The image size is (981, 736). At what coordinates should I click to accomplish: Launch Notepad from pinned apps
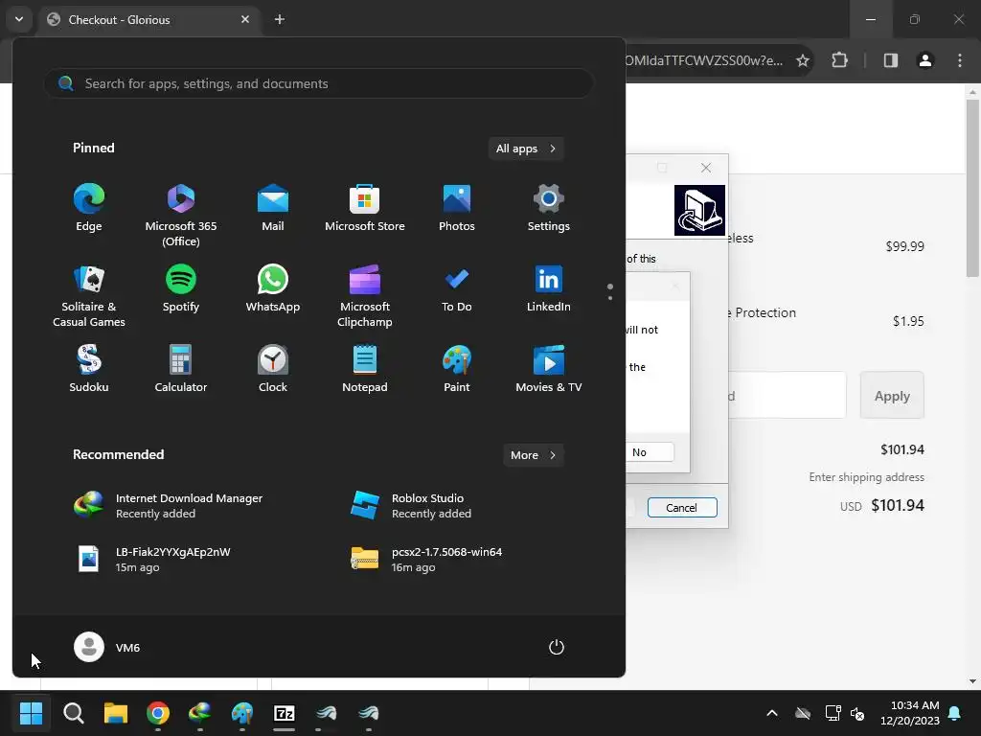(x=365, y=369)
